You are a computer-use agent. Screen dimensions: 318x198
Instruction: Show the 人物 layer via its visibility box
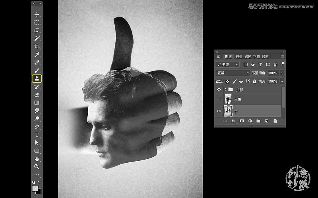(219, 100)
